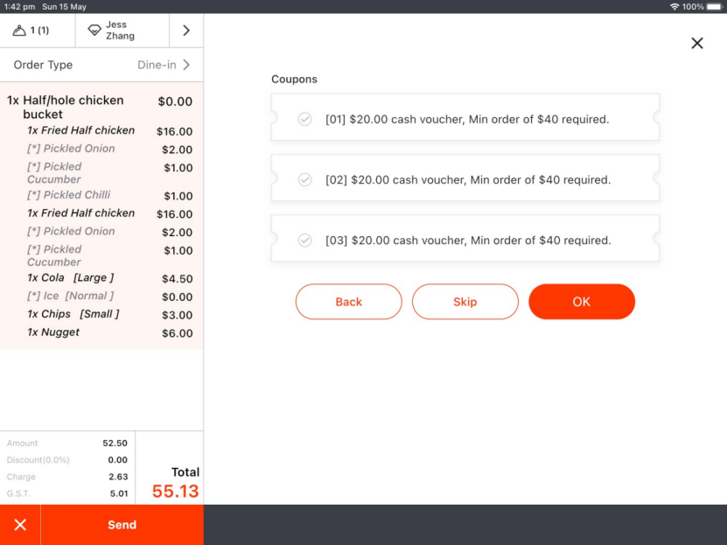Viewport: 727px width, 545px height.
Task: Check coupon [02] cash voucher circle
Action: pyautogui.click(x=304, y=179)
